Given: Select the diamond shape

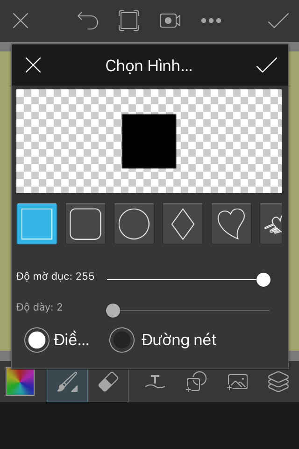Looking at the screenshot, I should (183, 224).
